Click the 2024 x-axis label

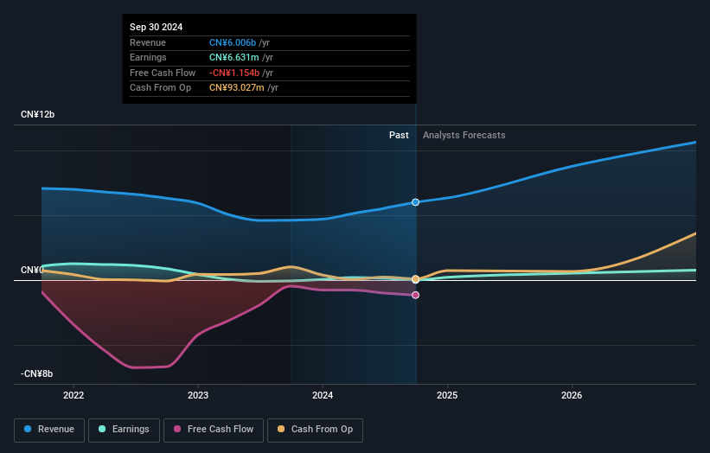click(x=323, y=395)
